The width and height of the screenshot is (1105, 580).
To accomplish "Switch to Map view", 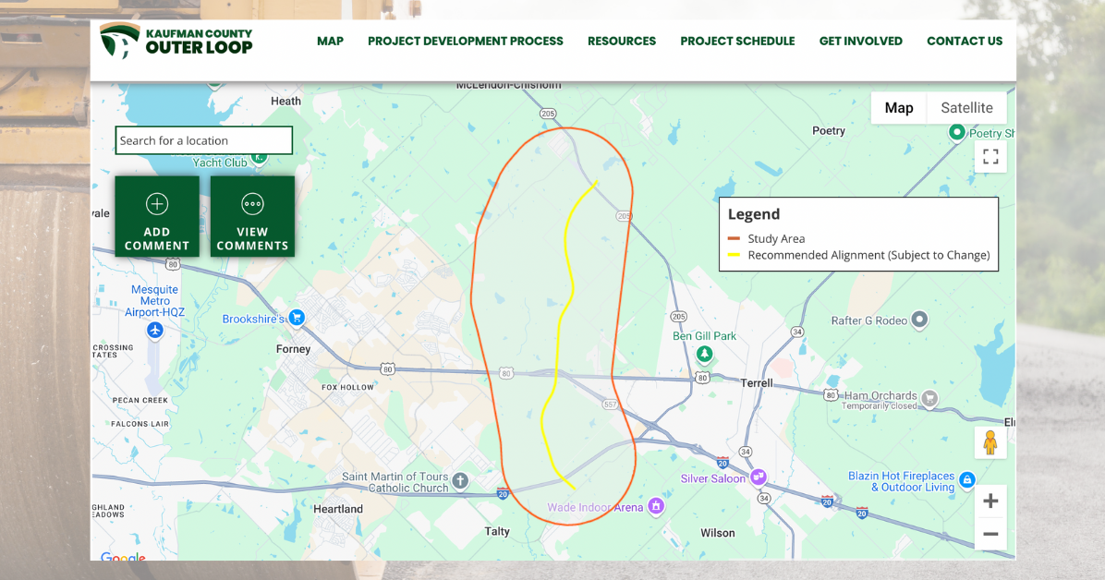I will coord(898,107).
